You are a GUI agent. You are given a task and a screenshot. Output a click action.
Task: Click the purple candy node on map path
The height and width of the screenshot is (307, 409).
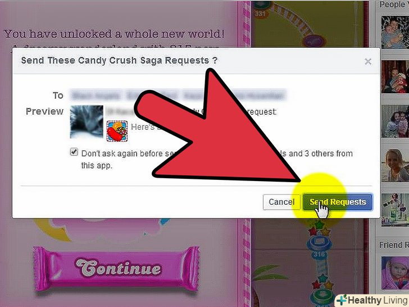315,40
